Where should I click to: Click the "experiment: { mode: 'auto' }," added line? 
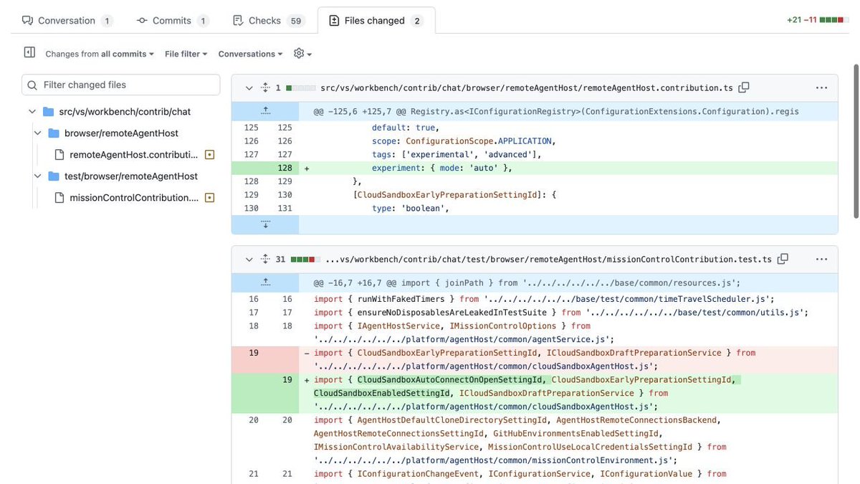tap(441, 168)
